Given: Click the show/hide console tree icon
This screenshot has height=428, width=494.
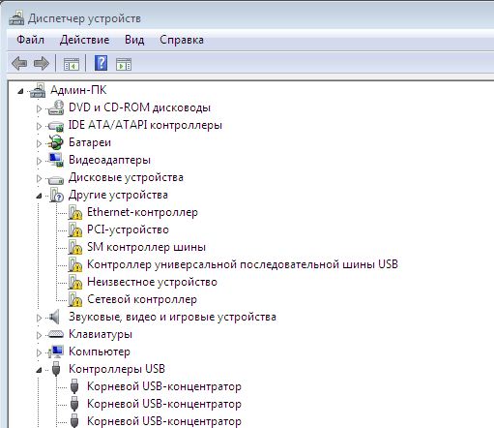Looking at the screenshot, I should tap(72, 64).
